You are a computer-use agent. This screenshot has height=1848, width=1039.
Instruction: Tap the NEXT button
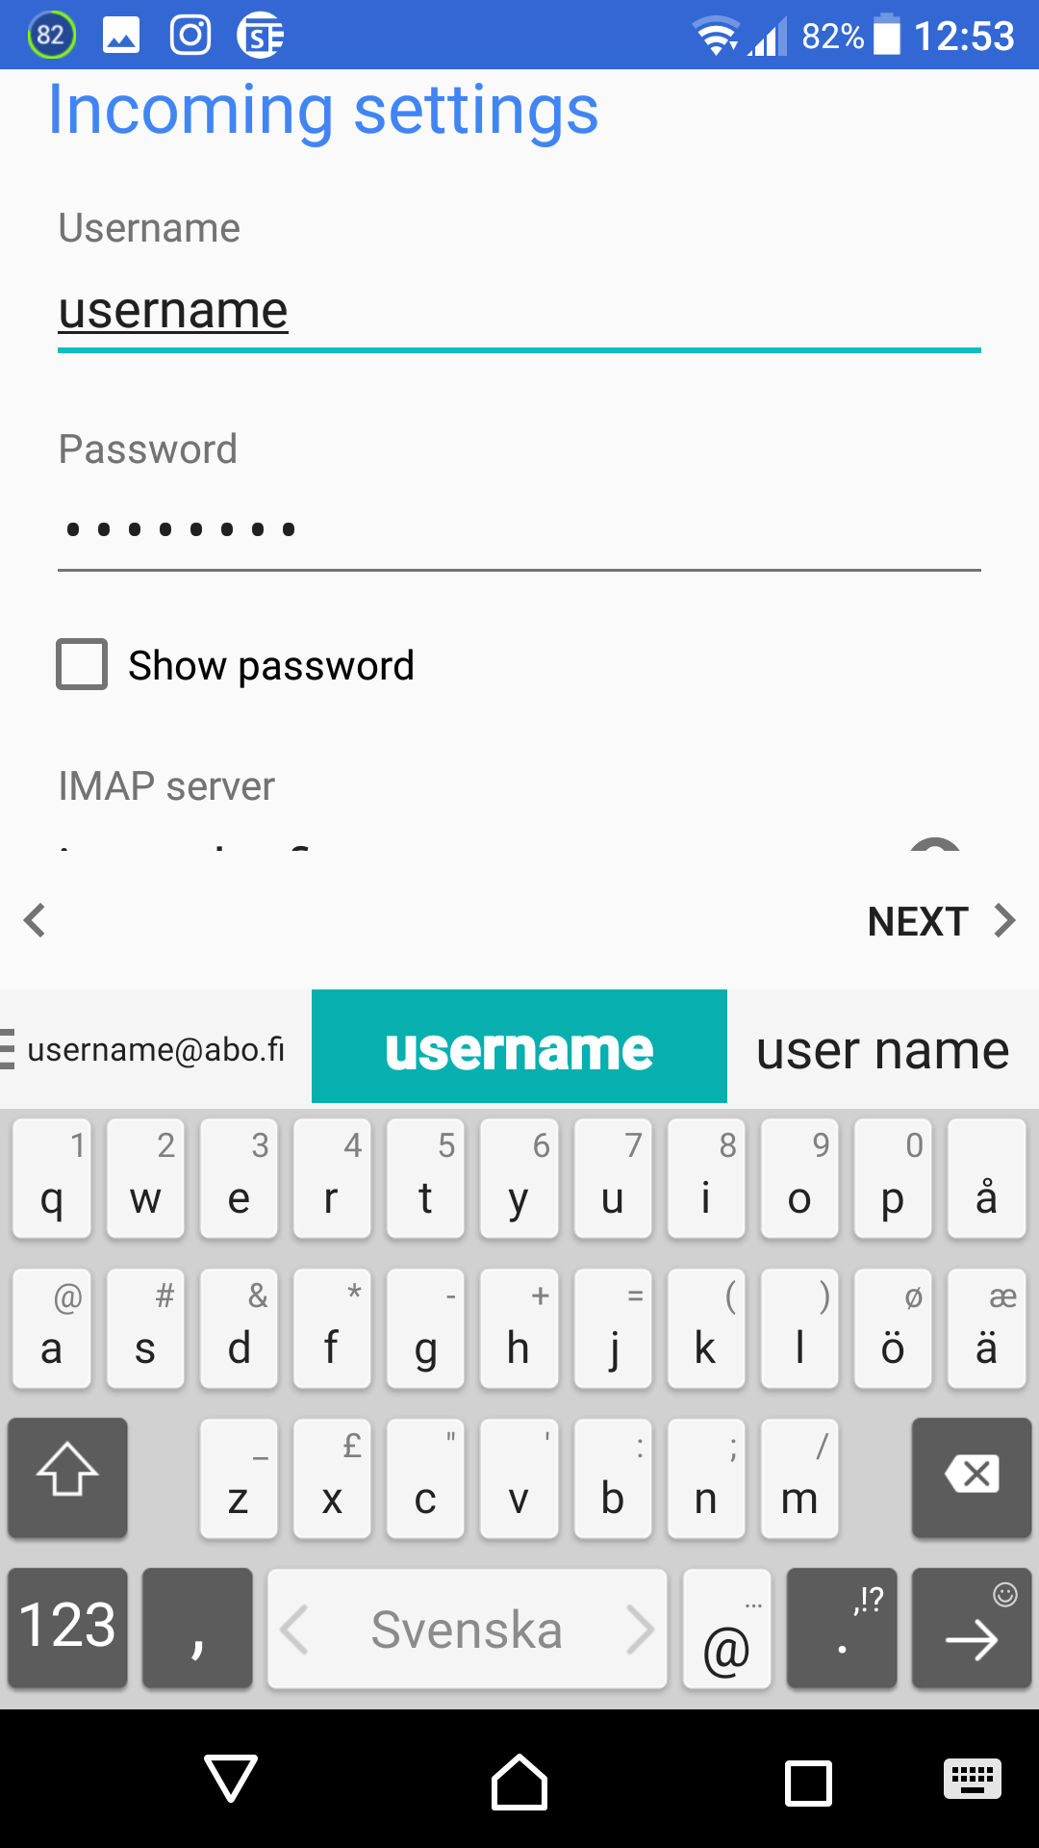(x=942, y=921)
